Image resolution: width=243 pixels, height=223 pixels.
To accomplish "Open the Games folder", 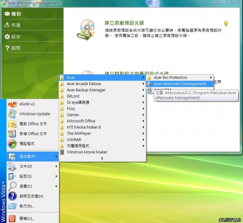I will point(102,115).
